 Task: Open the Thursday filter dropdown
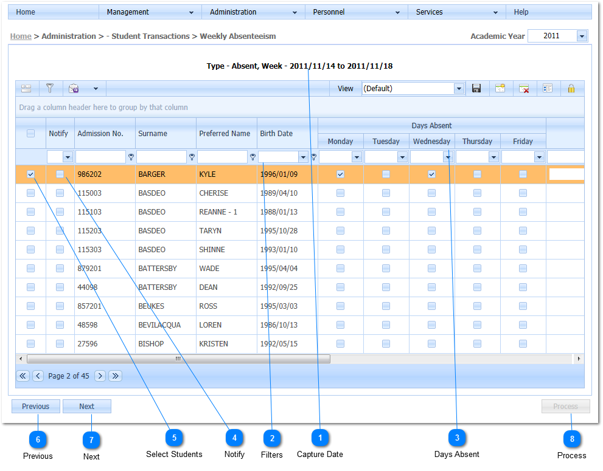tap(494, 157)
